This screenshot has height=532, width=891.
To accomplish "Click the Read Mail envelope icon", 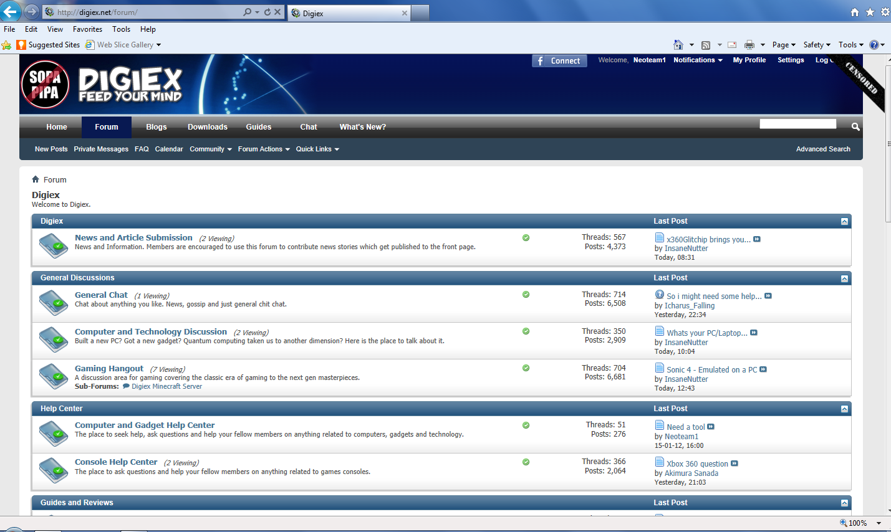I will pyautogui.click(x=732, y=45).
